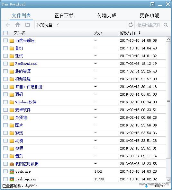Viewport: 172px width, 190px height.
Task: Check the box for pack.zip
Action: click(5, 171)
